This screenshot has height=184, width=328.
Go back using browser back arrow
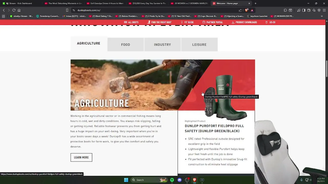(x=4, y=10)
